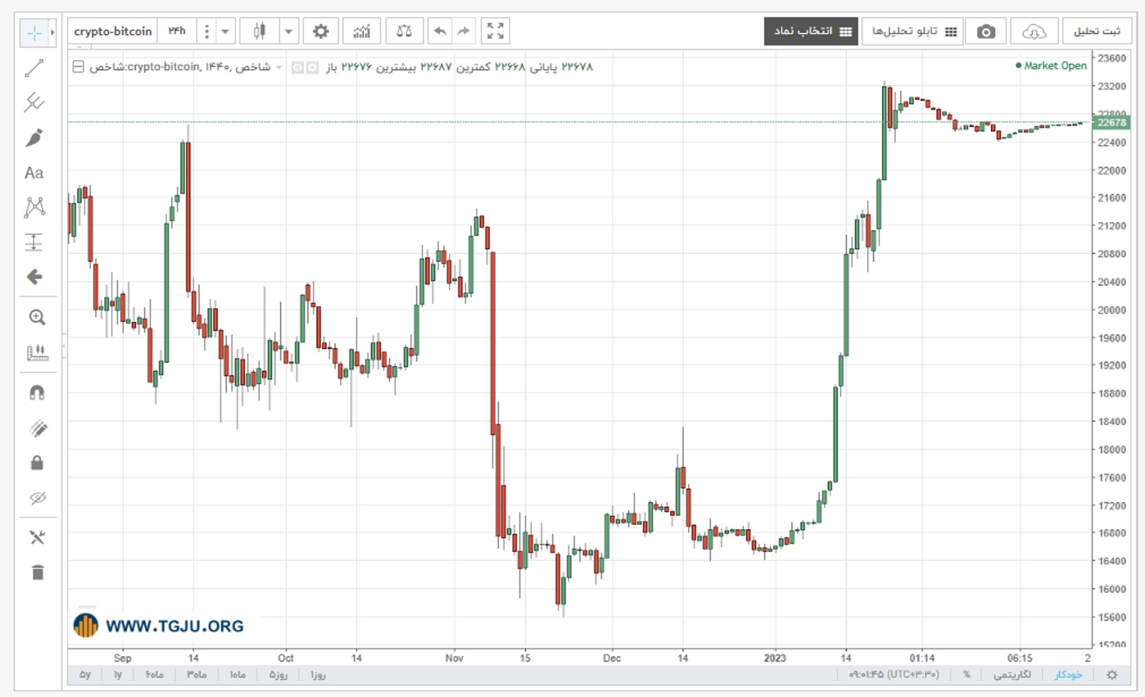The image size is (1145, 697).
Task: Take a chart snapshot with camera icon
Action: [985, 31]
